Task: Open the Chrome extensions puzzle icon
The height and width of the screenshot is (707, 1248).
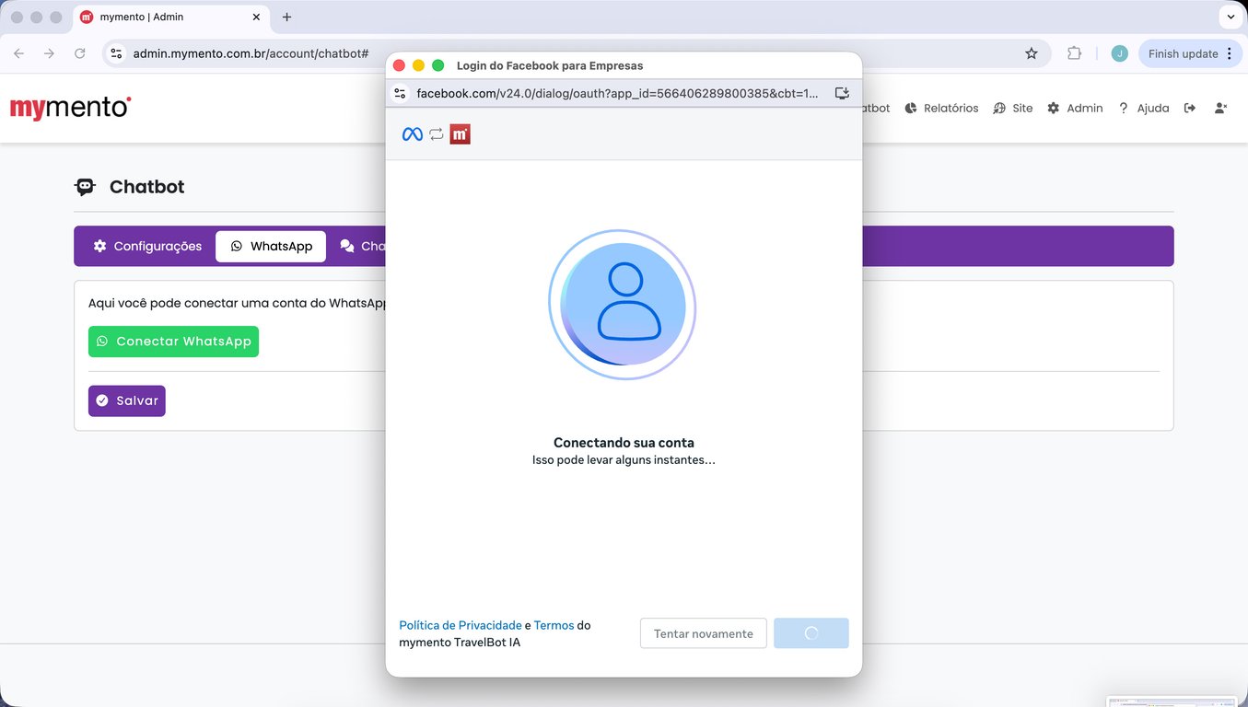Action: pyautogui.click(x=1074, y=53)
